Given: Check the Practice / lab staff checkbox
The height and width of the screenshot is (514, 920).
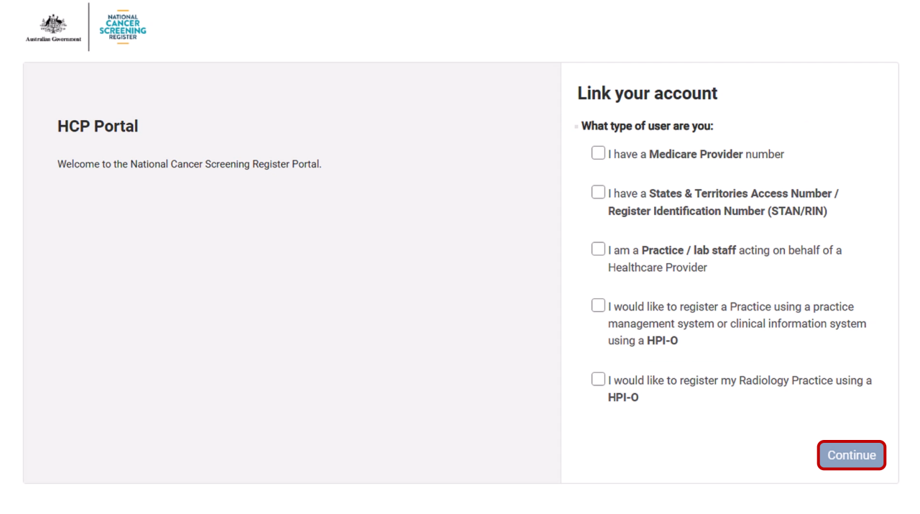Looking at the screenshot, I should (x=598, y=249).
